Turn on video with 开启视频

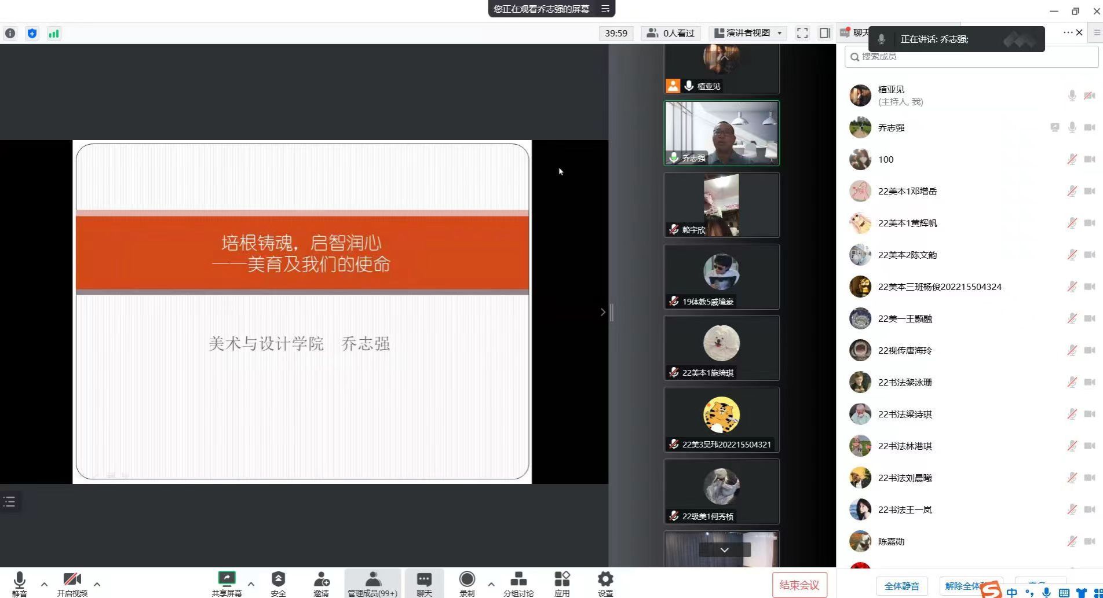point(72,581)
